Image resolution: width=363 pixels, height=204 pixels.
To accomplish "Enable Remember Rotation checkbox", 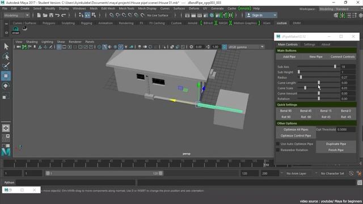I will [x=277, y=150].
